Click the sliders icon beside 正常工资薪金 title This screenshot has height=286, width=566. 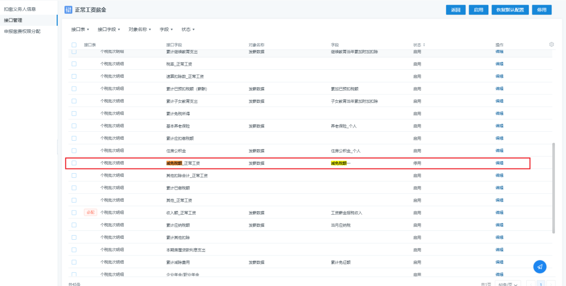pos(68,10)
